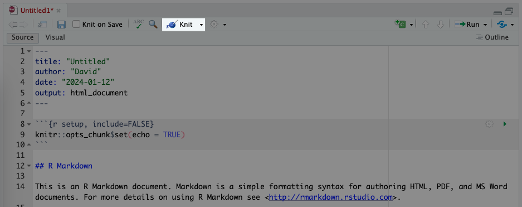Open document options gear in toolbar

(x=214, y=25)
